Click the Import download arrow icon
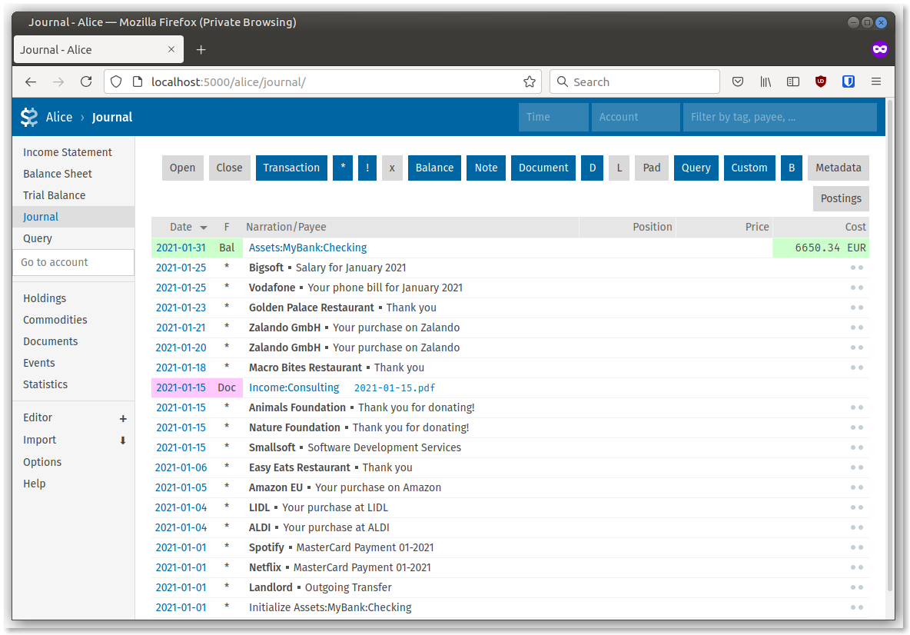The width and height of the screenshot is (910, 635). click(x=123, y=441)
